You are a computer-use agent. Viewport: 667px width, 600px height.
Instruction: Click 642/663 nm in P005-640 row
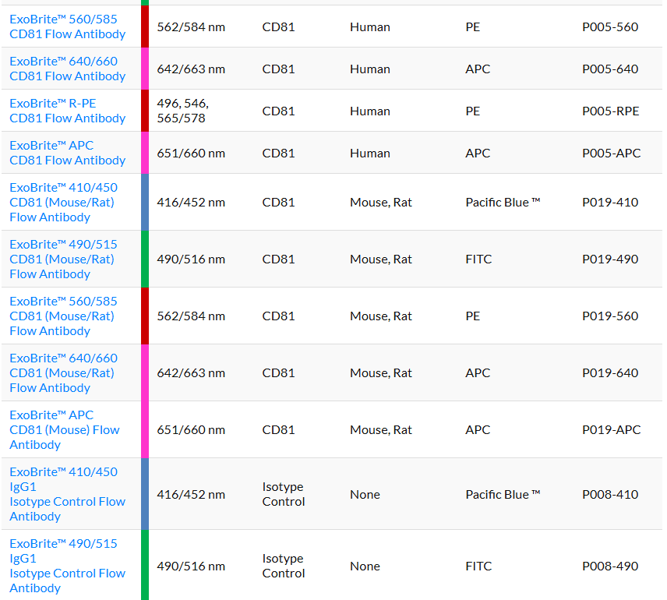[191, 69]
